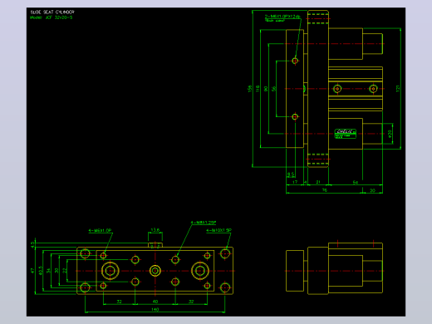Select the '4.5' offset dimension text
432x324 pixels.
click(x=32, y=245)
